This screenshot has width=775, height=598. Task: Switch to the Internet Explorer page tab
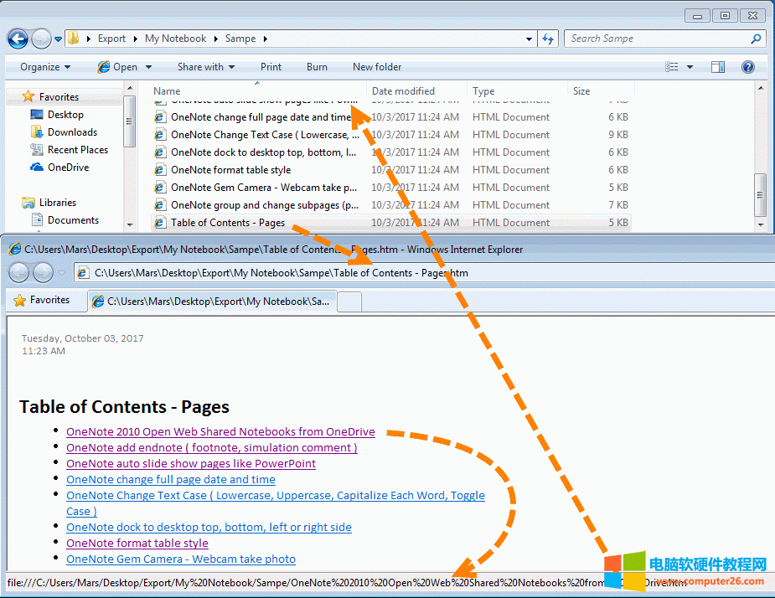pyautogui.click(x=214, y=301)
